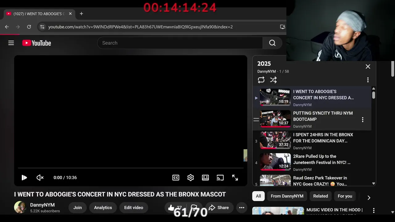The width and height of the screenshot is (395, 222).
Task: Close the 2025 playlist panel
Action: click(x=368, y=66)
